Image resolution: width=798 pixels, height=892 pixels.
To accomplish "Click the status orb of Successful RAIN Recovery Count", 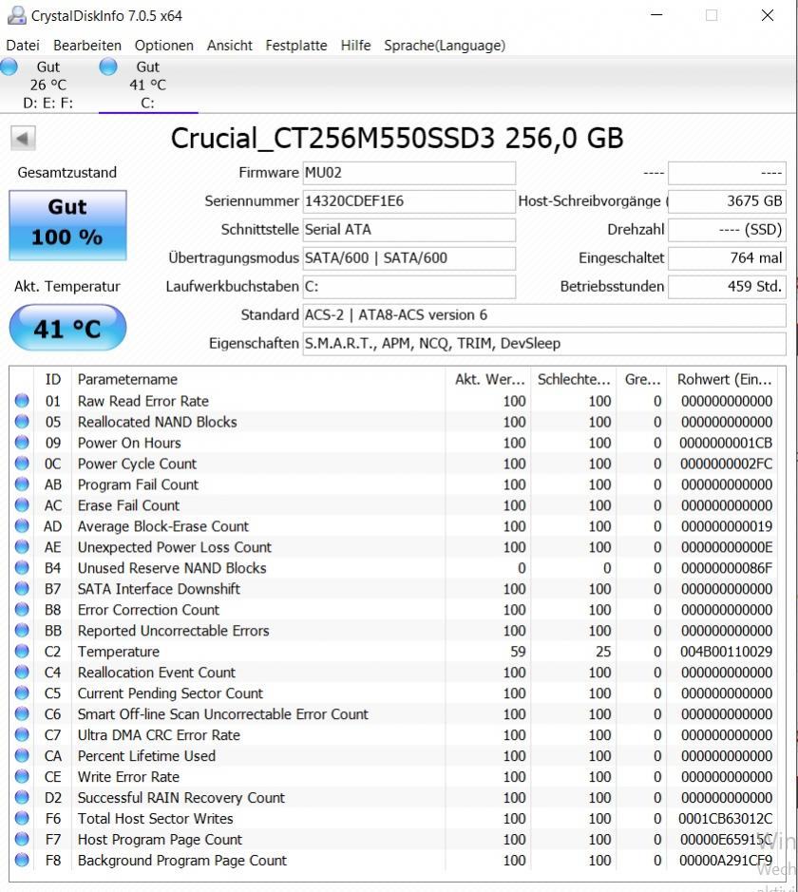I will pyautogui.click(x=22, y=797).
